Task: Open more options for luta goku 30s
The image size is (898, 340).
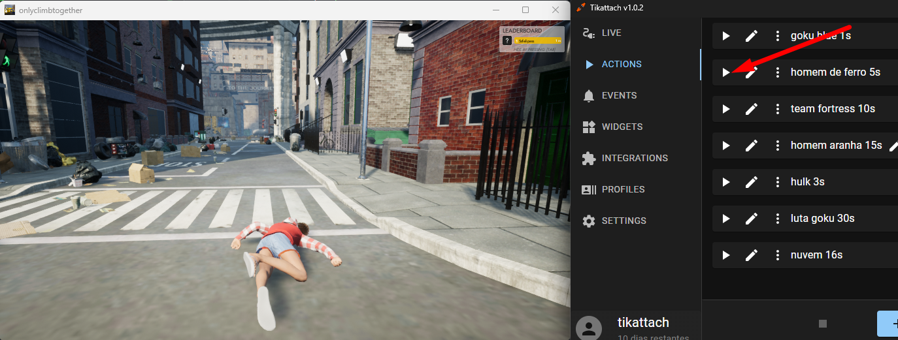Action: [x=778, y=219]
